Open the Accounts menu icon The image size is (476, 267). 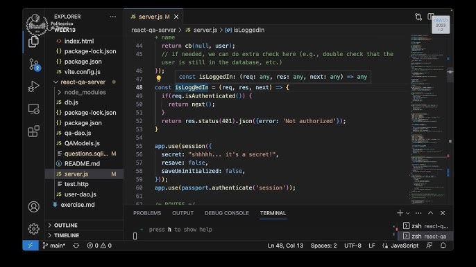point(34,207)
